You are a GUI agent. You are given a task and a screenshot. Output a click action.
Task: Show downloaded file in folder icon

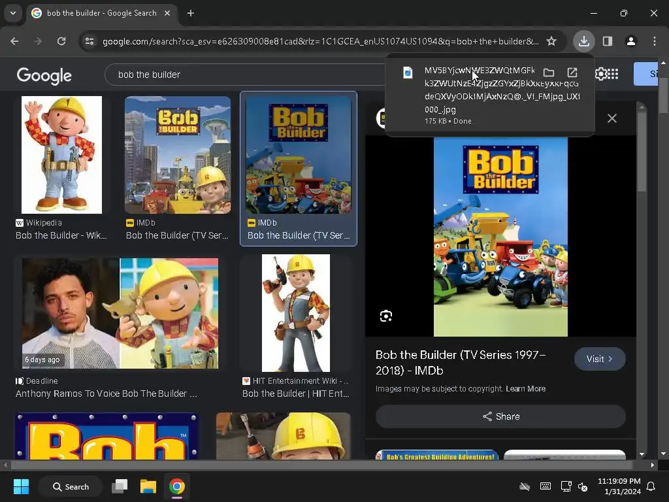click(x=549, y=72)
